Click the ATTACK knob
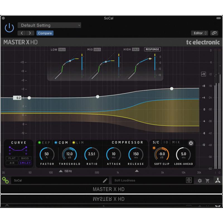 (x=114, y=154)
